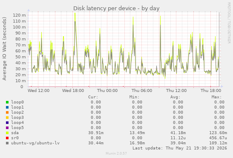
Task: Click the 'Thu 18:00' time axis label
Action: [x=211, y=91]
